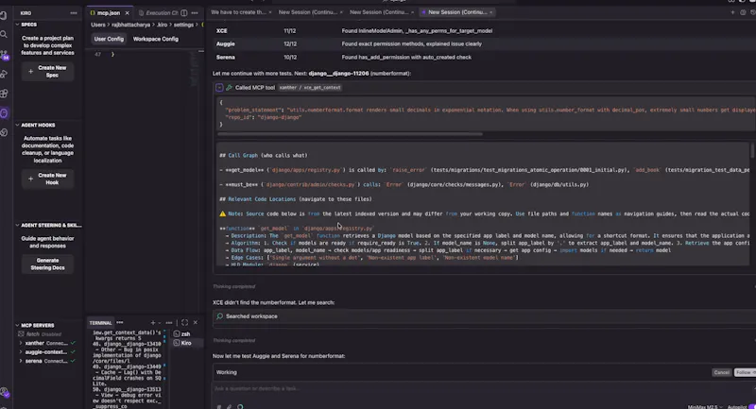Collapse the MCP SERVERS section
The height and width of the screenshot is (409, 756).
[17, 326]
